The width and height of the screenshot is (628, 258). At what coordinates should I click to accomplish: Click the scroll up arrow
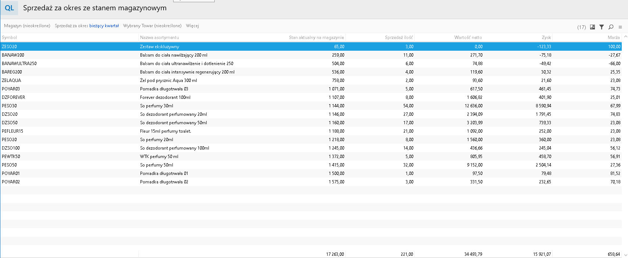click(626, 37)
